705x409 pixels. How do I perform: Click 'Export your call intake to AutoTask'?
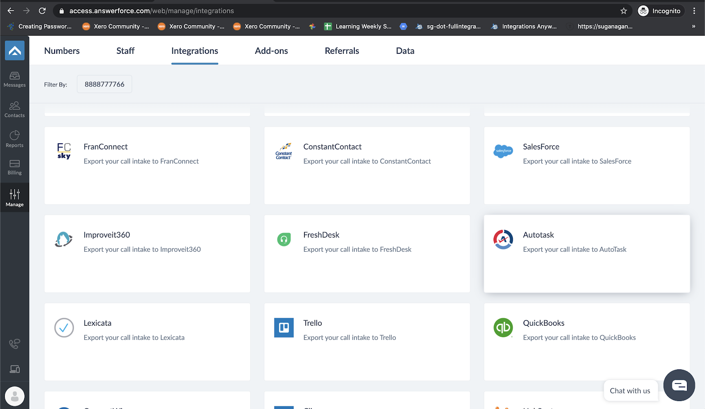[x=575, y=249]
